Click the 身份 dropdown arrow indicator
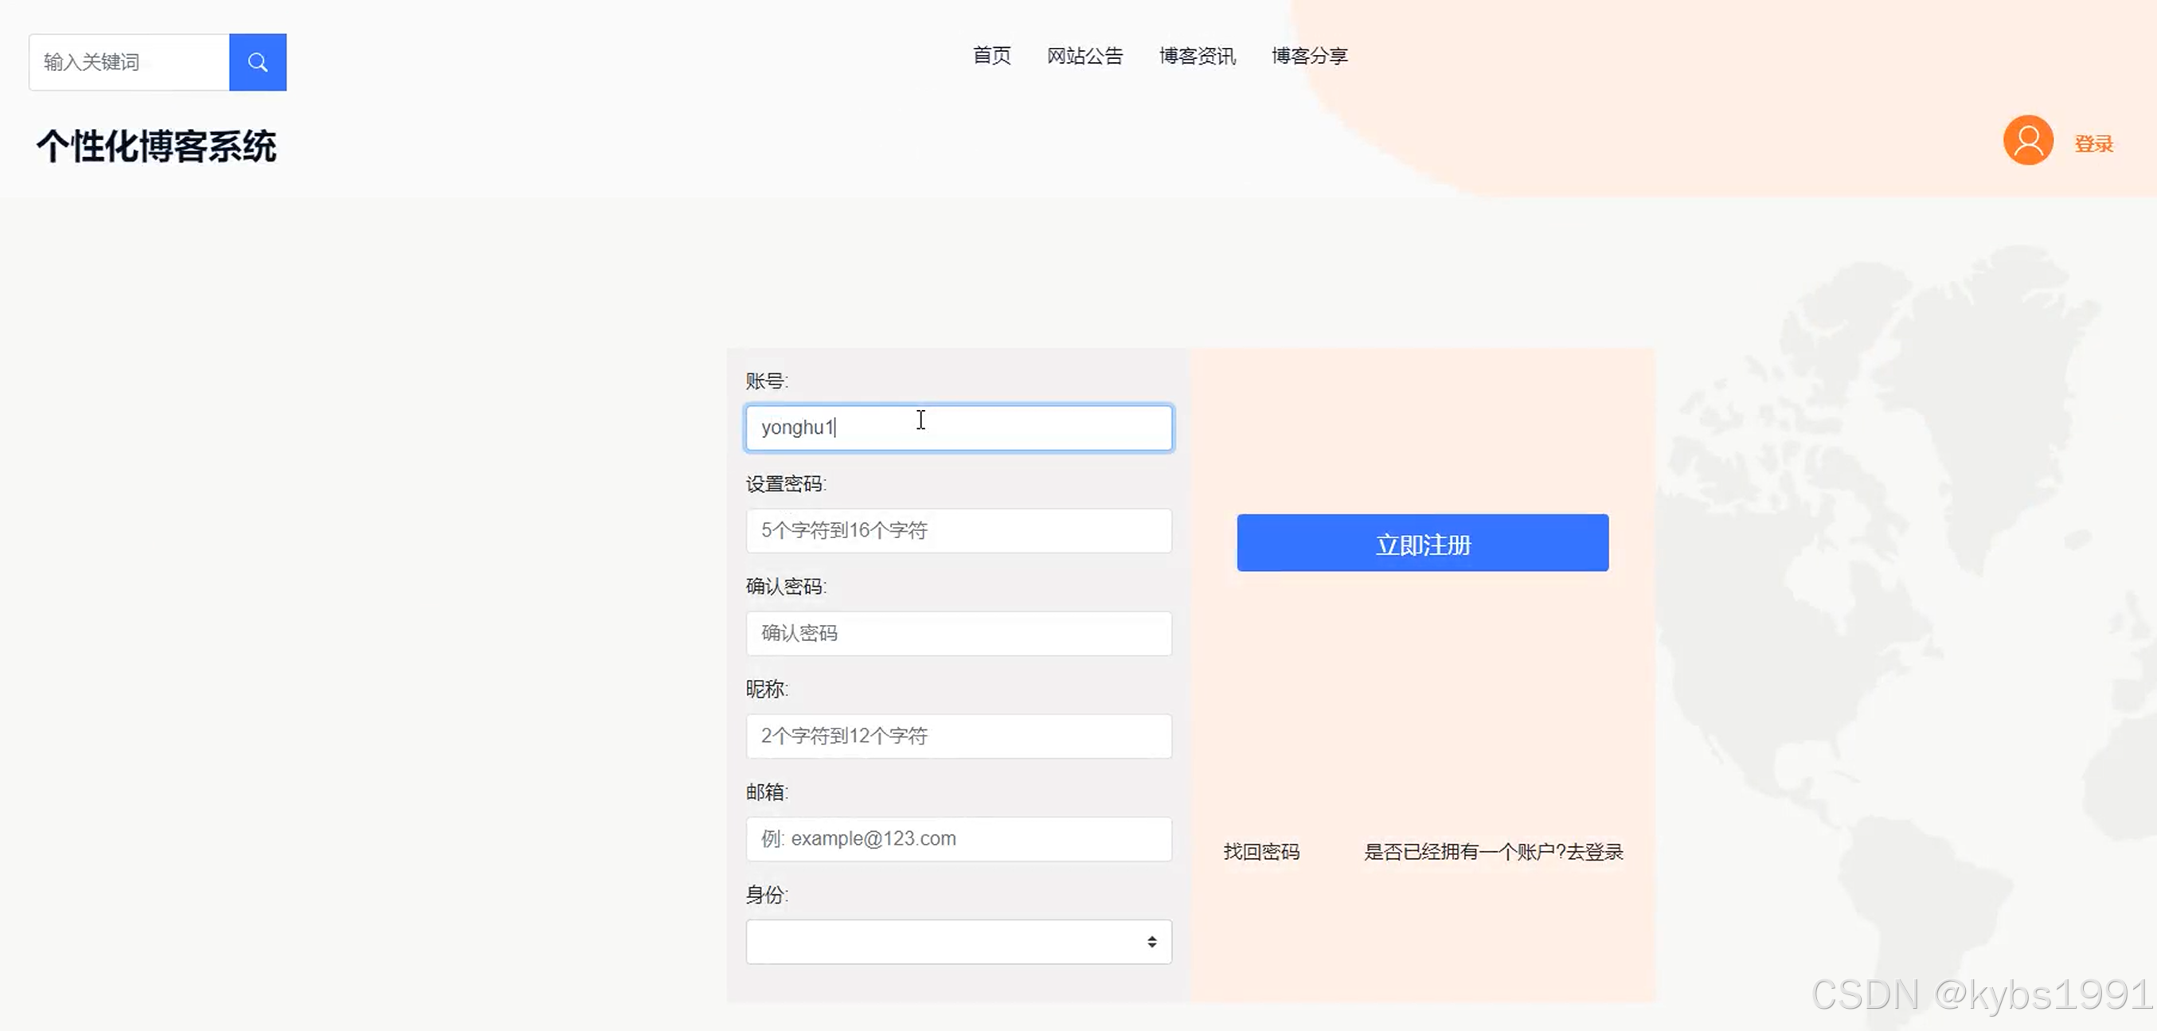Image resolution: width=2157 pixels, height=1031 pixels. pyautogui.click(x=1152, y=942)
